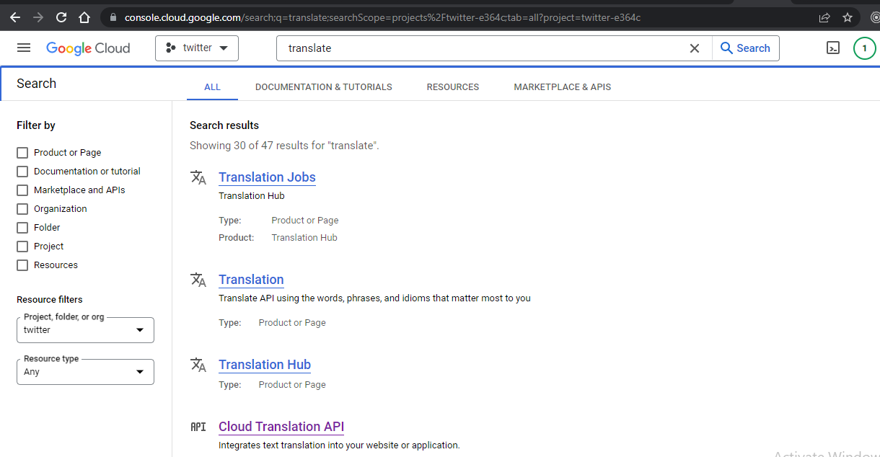Select the ALL results tab
The width and height of the screenshot is (880, 457).
[x=212, y=87]
